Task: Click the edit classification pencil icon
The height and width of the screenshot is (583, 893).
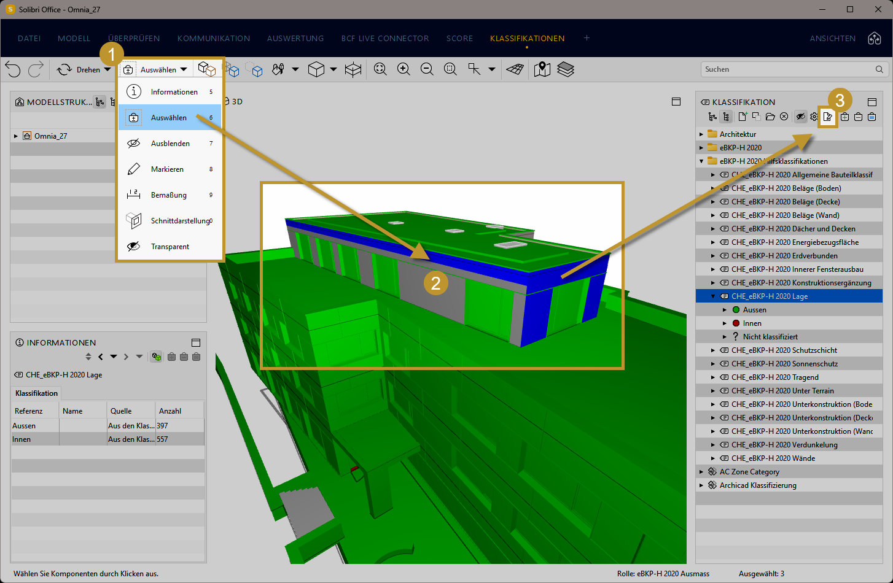Action: point(828,117)
